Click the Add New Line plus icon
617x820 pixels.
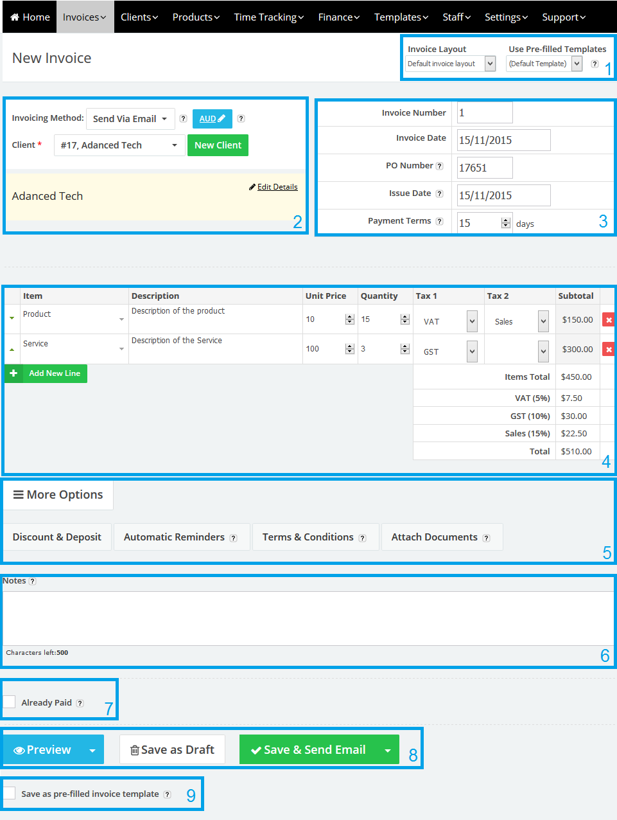point(13,373)
